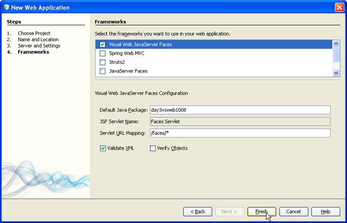Click the JSF Servlet Name label

pyautogui.click(x=119, y=122)
